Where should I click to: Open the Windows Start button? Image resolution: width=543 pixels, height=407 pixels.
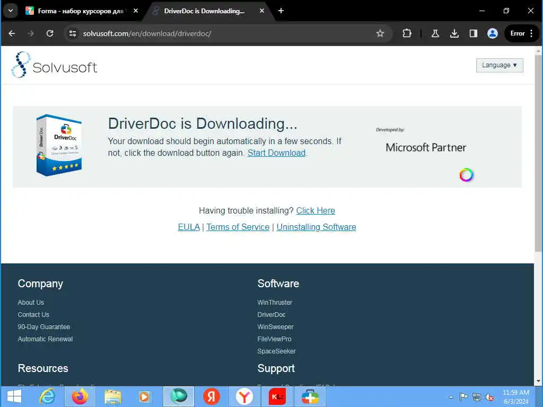click(14, 396)
